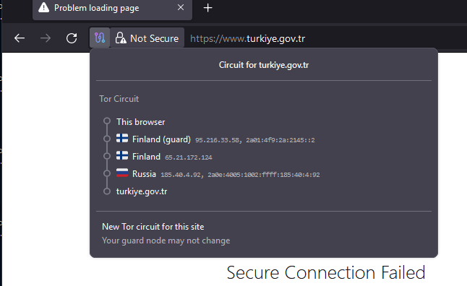467x286 pixels.
Task: Request New Tor circuit for this site
Action: click(153, 227)
